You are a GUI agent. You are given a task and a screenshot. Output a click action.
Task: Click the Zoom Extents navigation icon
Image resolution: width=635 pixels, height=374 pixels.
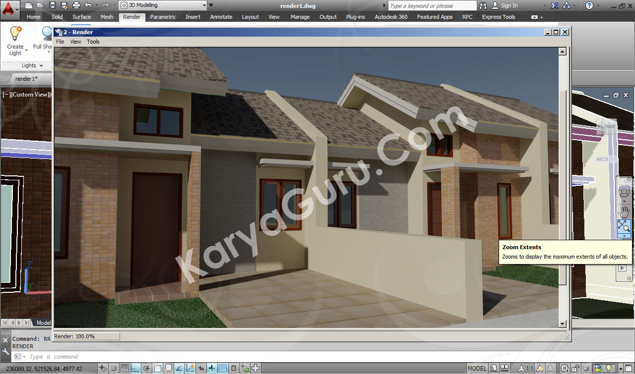pos(624,226)
